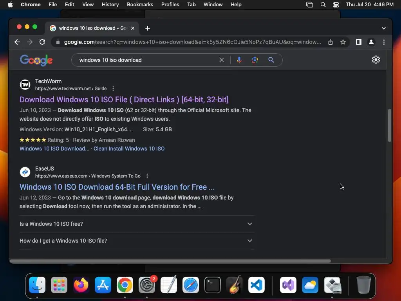
Task: Open the Chrome profile avatar menu
Action: coord(371,42)
